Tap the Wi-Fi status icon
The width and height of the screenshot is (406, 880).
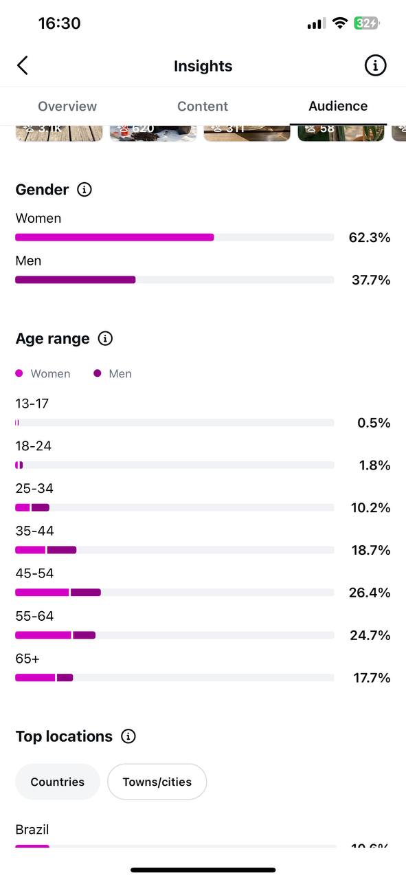coord(339,23)
